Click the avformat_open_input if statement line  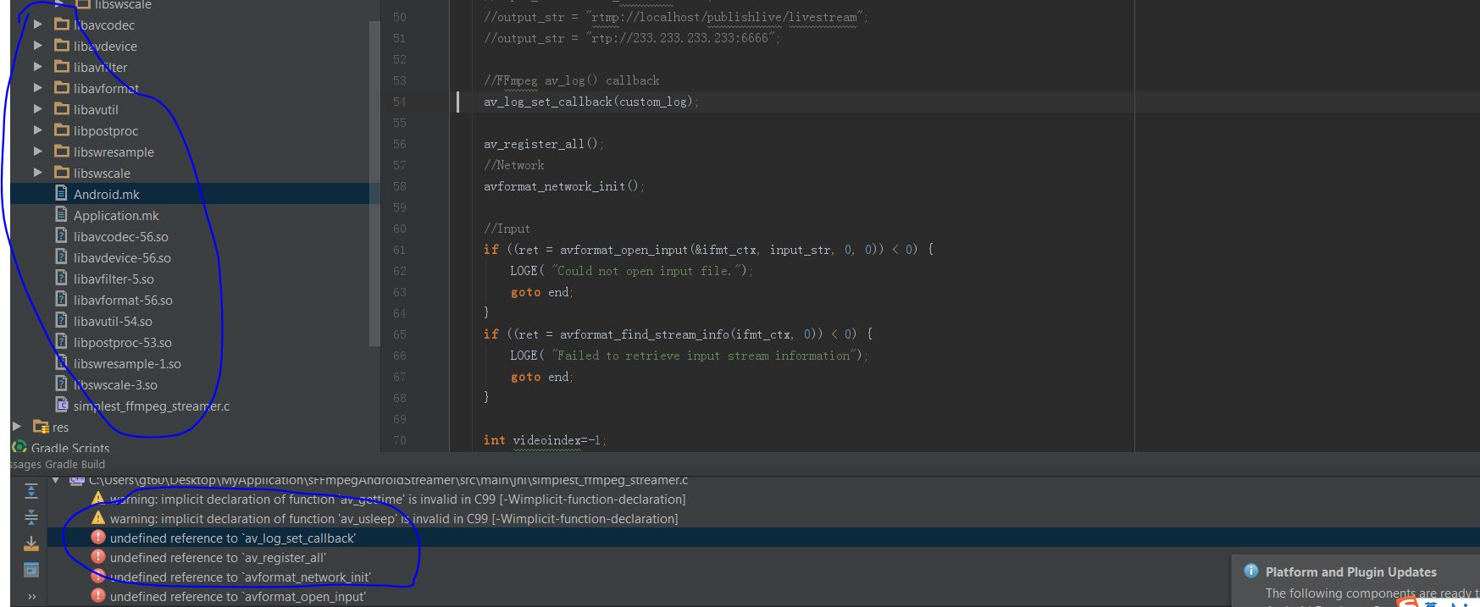point(708,250)
